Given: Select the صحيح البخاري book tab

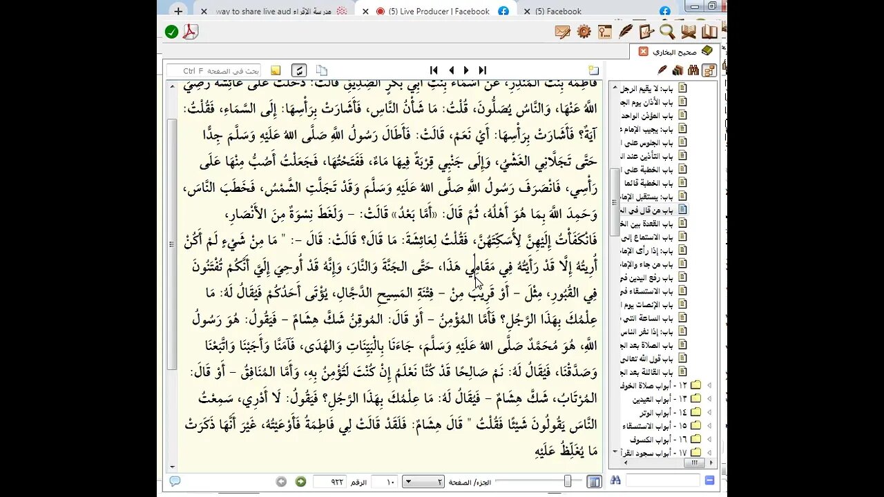Looking at the screenshot, I should (675, 51).
